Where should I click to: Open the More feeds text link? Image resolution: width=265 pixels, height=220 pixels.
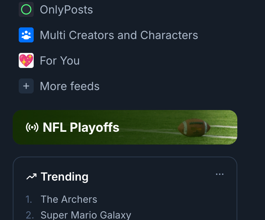pyautogui.click(x=70, y=86)
